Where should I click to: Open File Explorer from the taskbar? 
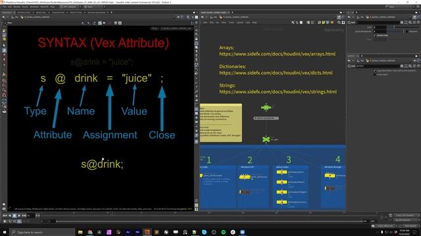click(80, 232)
